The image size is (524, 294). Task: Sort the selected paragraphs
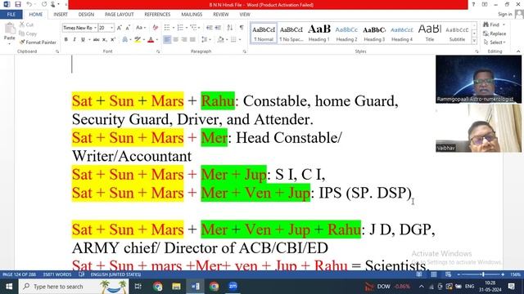(x=230, y=28)
